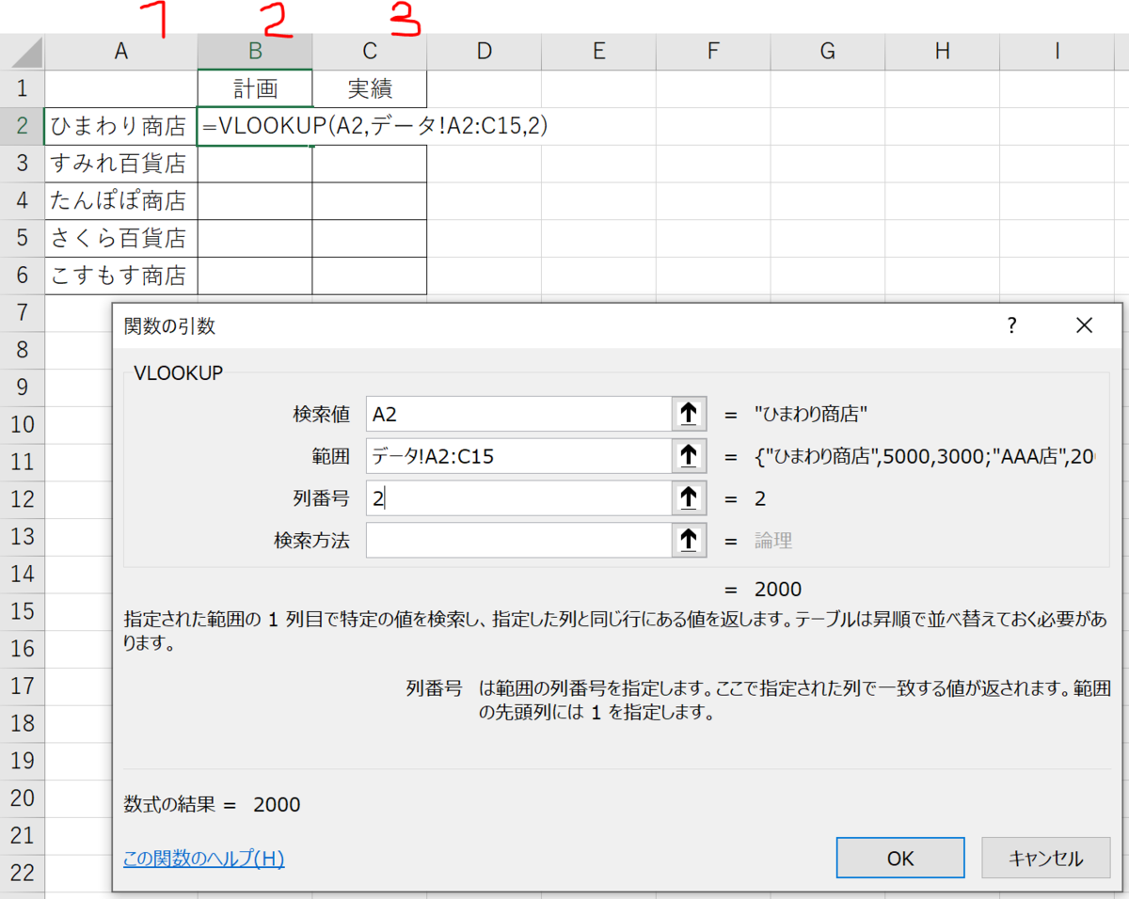This screenshot has width=1129, height=899.
Task: Open the dialog help via question mark icon
Action: click(x=1011, y=325)
